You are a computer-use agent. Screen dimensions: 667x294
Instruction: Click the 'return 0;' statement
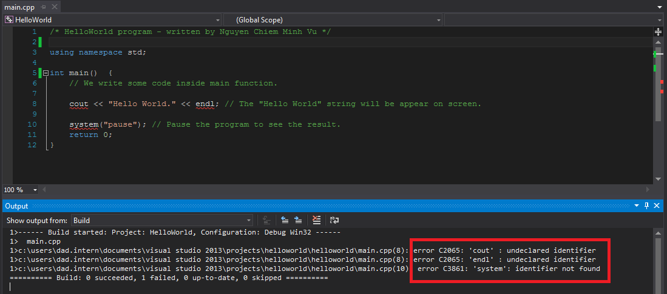91,135
